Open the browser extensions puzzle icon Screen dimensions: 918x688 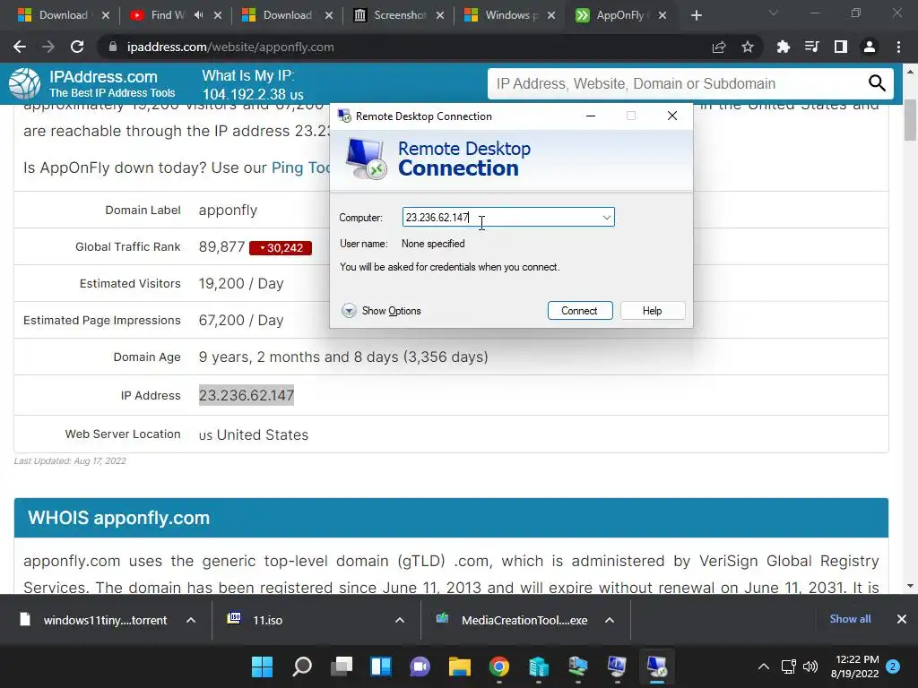click(783, 47)
